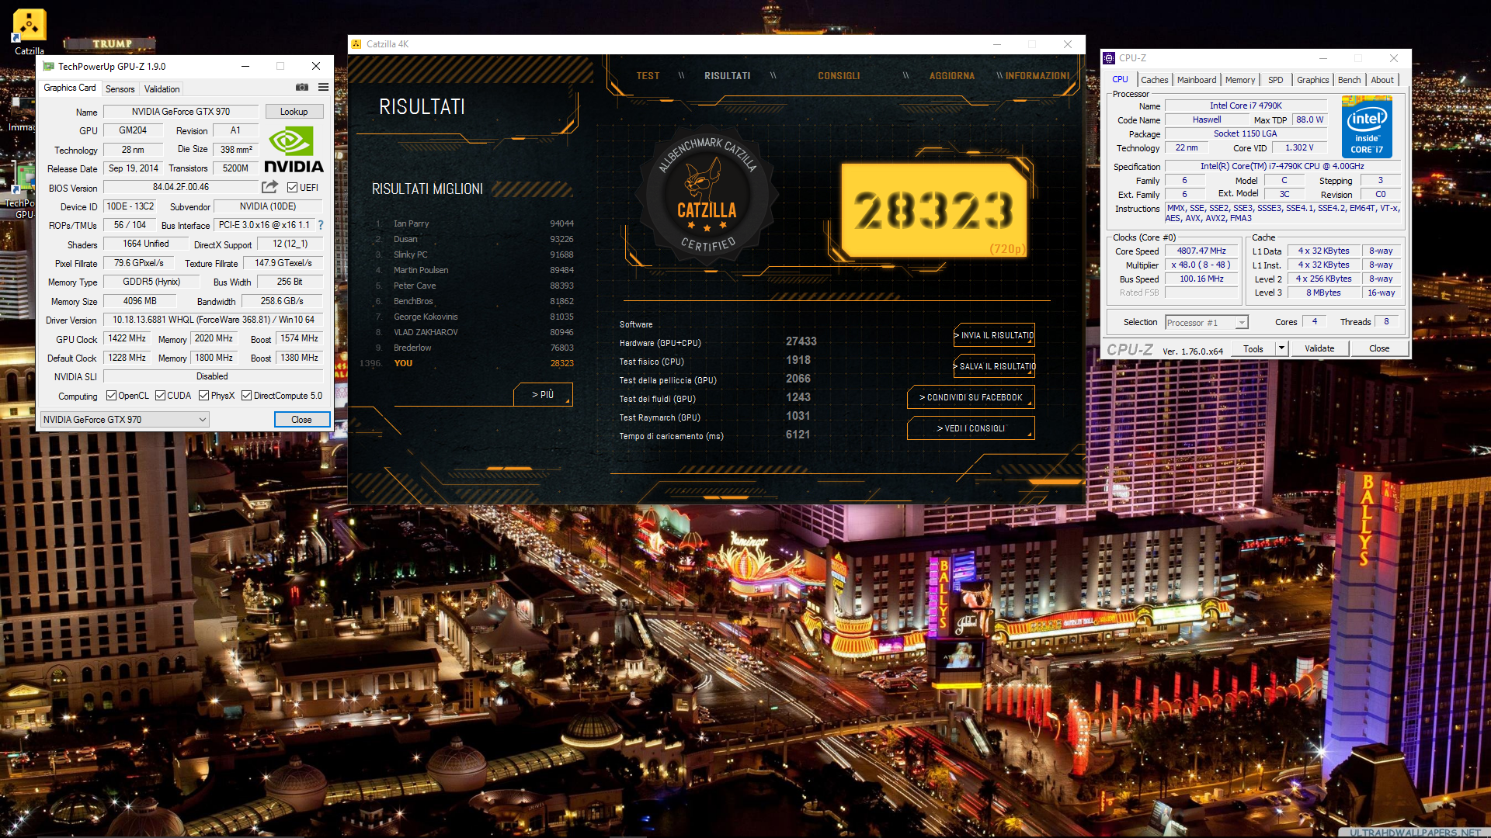Viewport: 1491px width, 838px height.
Task: Click the VEDI I CONSIGLI button
Action: (x=971, y=428)
